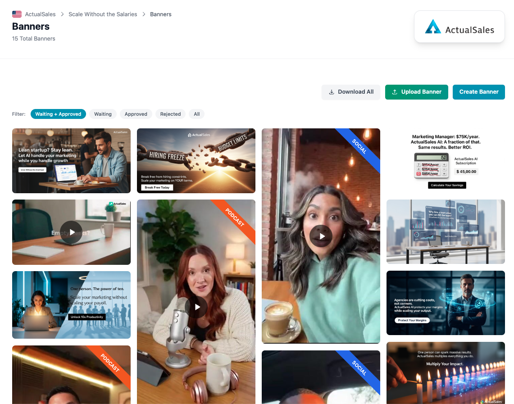This screenshot has width=514, height=404.
Task: Play the empty desk video banner
Action: click(x=71, y=232)
